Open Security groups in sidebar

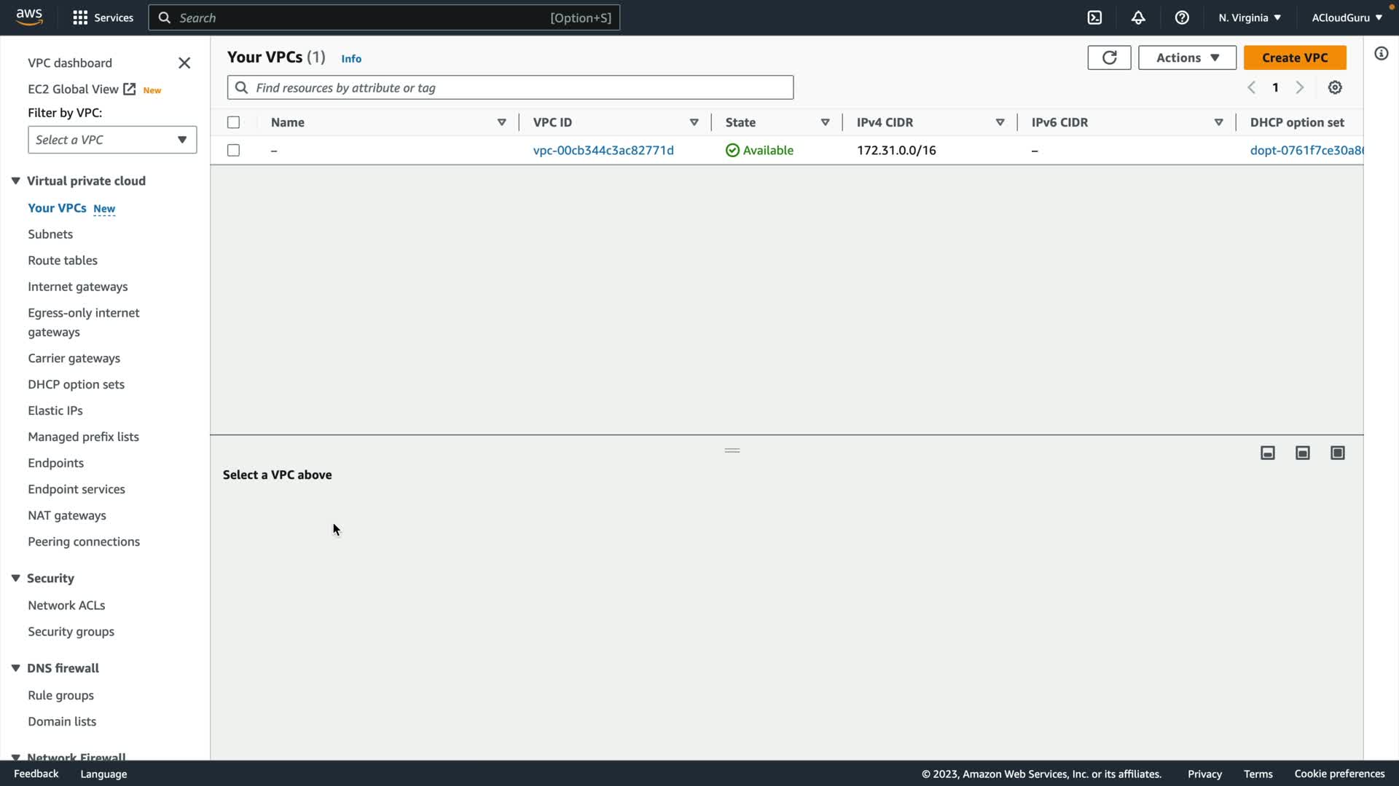tap(71, 632)
